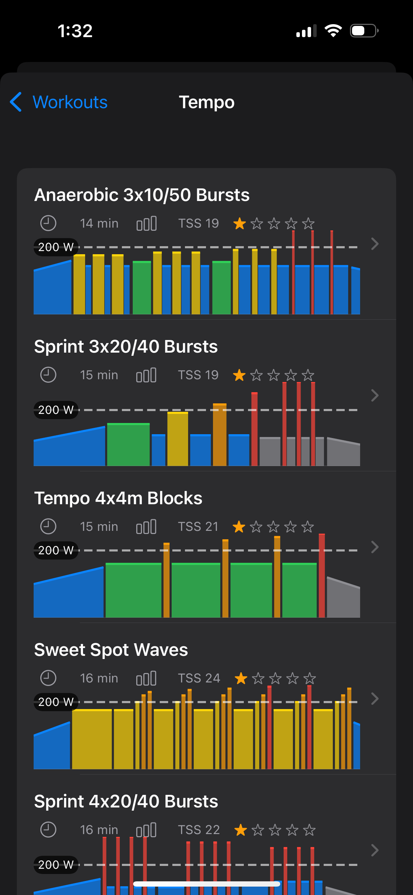This screenshot has width=413, height=895.
Task: Open Anaerobic 3x10/50 Bursts via chevron
Action: point(375,244)
